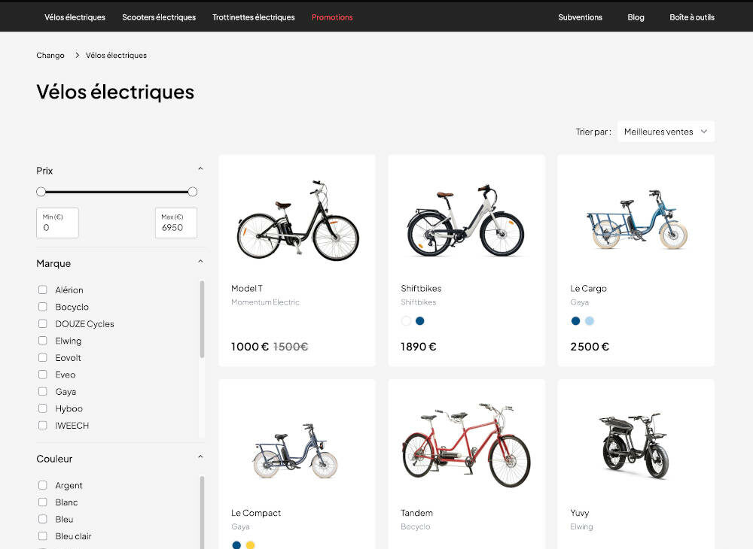Select blue swatch on Le Compact card
This screenshot has height=549, width=753.
(236, 545)
